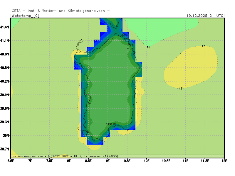Click the CETA institute title text
This screenshot has height=176, width=235.
61,11
